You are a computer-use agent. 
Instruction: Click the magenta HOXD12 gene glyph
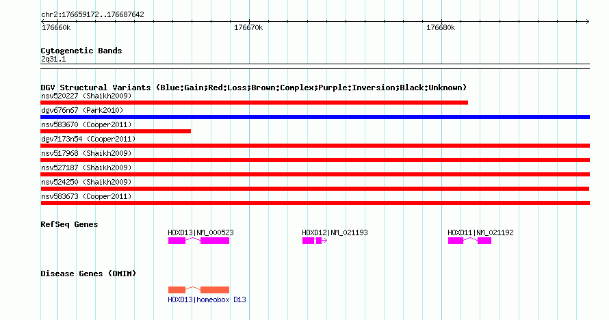pos(315,241)
